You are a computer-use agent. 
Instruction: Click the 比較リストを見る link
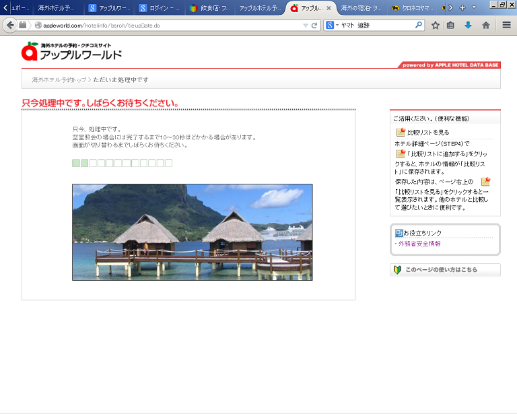click(x=428, y=132)
